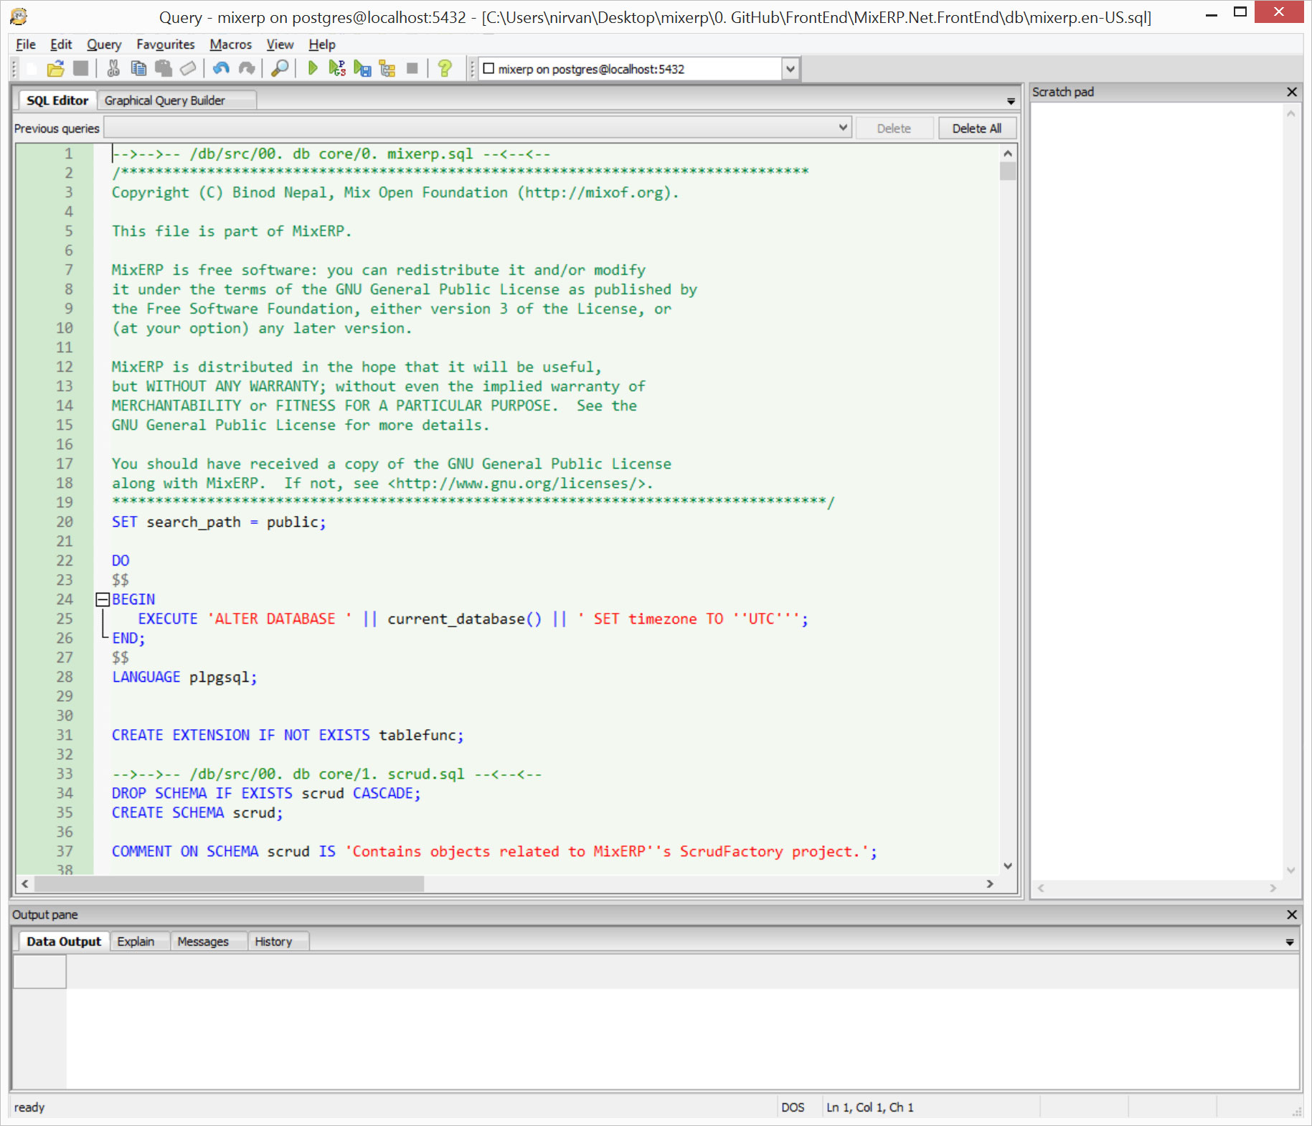
Task: Close the Output pane
Action: (1292, 914)
